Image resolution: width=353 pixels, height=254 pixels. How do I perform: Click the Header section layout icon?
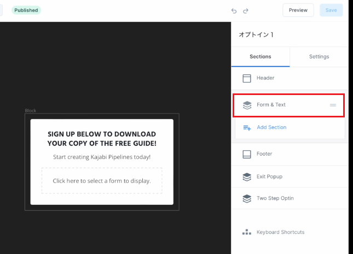pyautogui.click(x=247, y=78)
